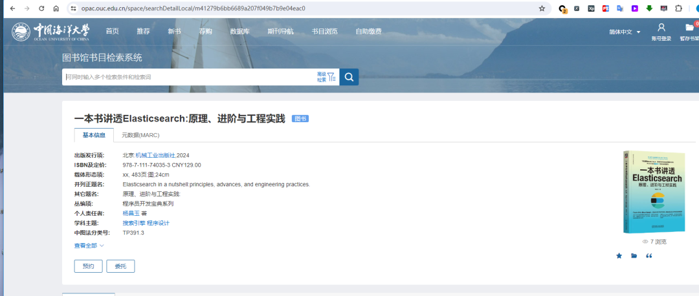Click the 图书馆书目检索系统 heading
699x296 pixels.
tap(102, 58)
